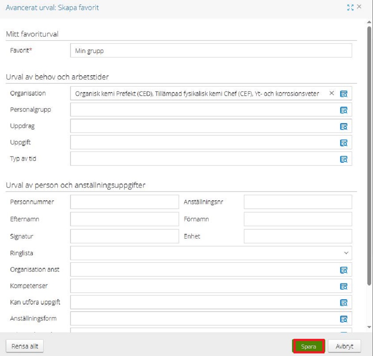Clear all fields using Rensa allt
This screenshot has width=373, height=356.
coord(25,346)
